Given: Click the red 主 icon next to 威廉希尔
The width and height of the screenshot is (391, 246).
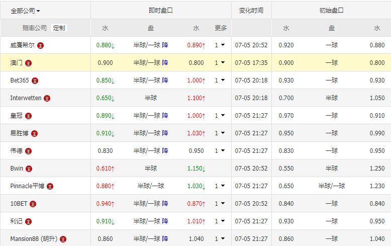Looking at the screenshot, I should pyautogui.click(x=41, y=45).
